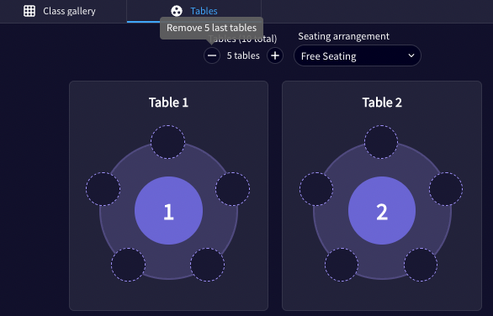The height and width of the screenshot is (316, 493).
Task: Open the Free Seating dropdown
Action: pos(358,55)
